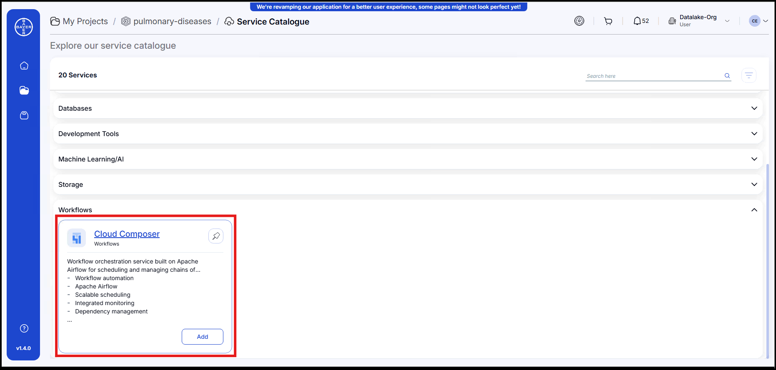
Task: Open the filter icon button
Action: 749,75
